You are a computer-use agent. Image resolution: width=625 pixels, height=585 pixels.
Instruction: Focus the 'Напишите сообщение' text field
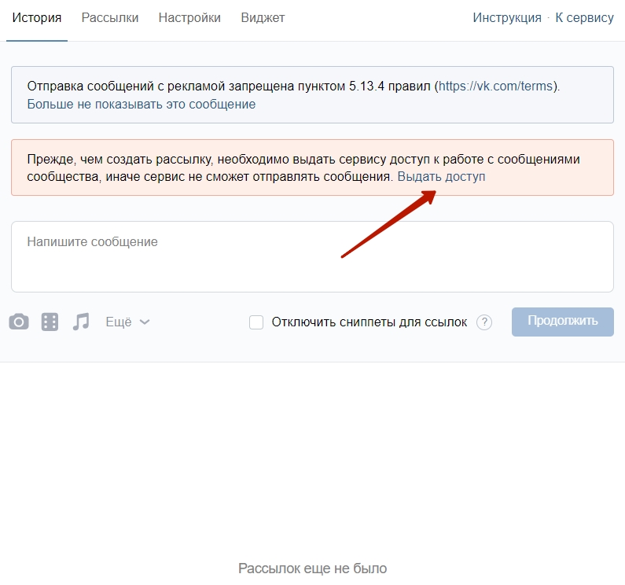pos(312,256)
